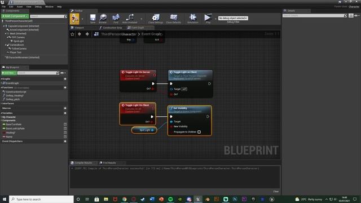The image size is (361, 203).
Task: Switch to the Viewport tab
Action: click(x=79, y=28)
